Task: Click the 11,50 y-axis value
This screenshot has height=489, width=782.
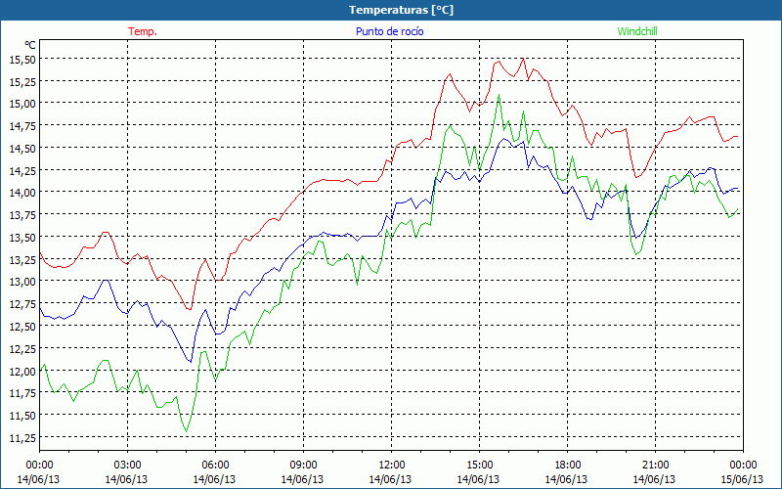Action: click(x=22, y=415)
